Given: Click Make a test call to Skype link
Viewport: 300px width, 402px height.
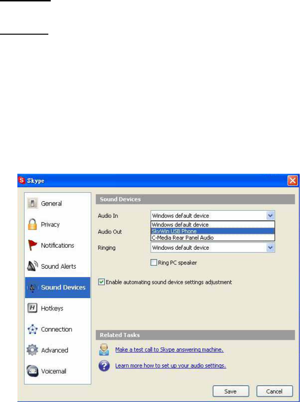Looking at the screenshot, I should pos(170,349).
